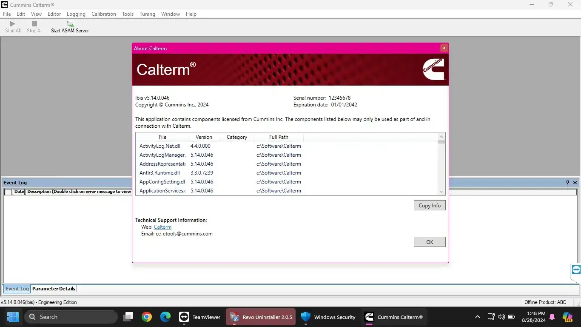Open the network status tray icon
581x327 pixels.
(x=491, y=317)
